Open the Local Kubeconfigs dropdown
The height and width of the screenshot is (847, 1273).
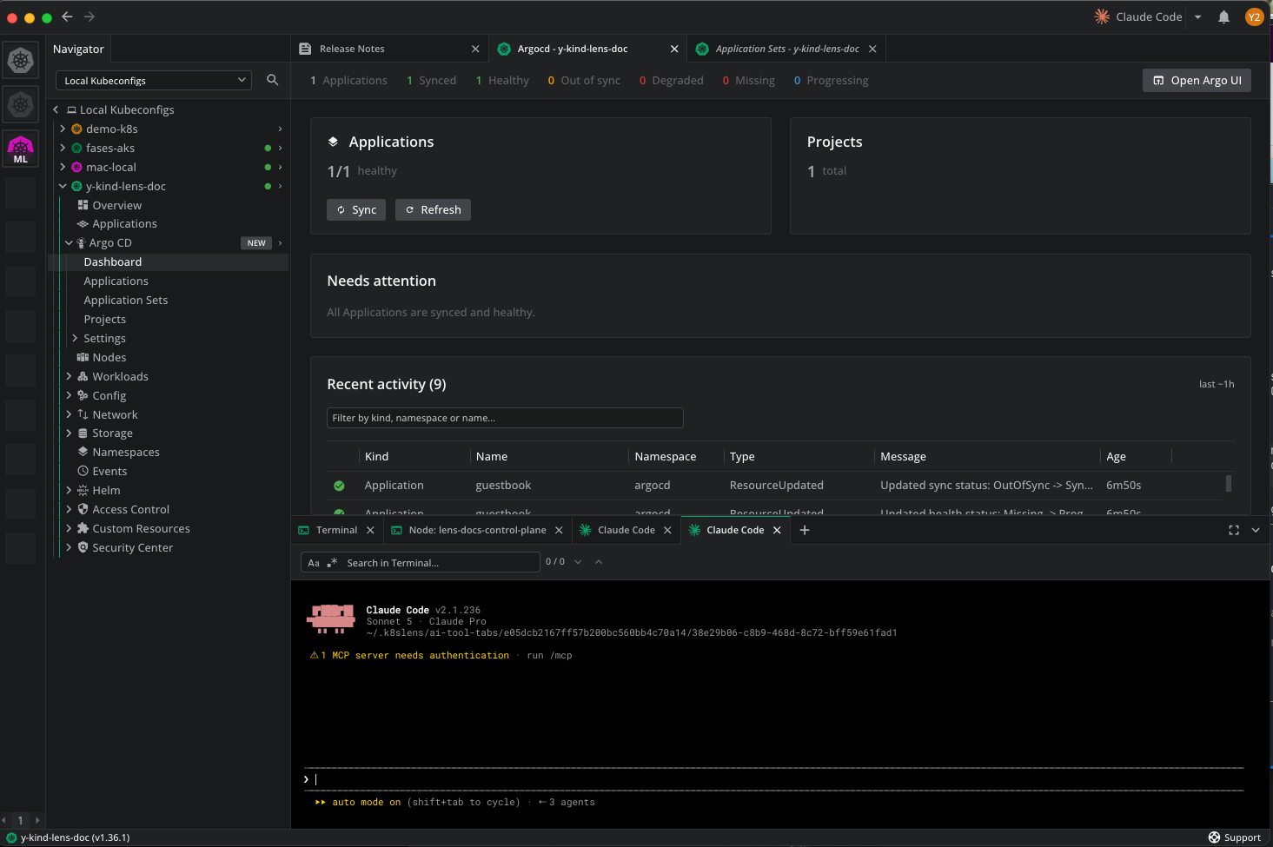[x=154, y=80]
